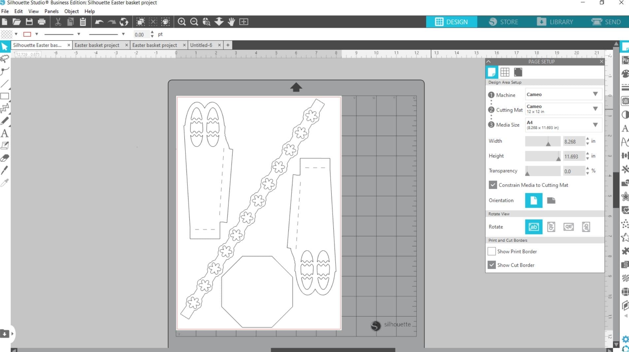Open the View menu
Viewport: 629px width, 352px height.
point(33,11)
